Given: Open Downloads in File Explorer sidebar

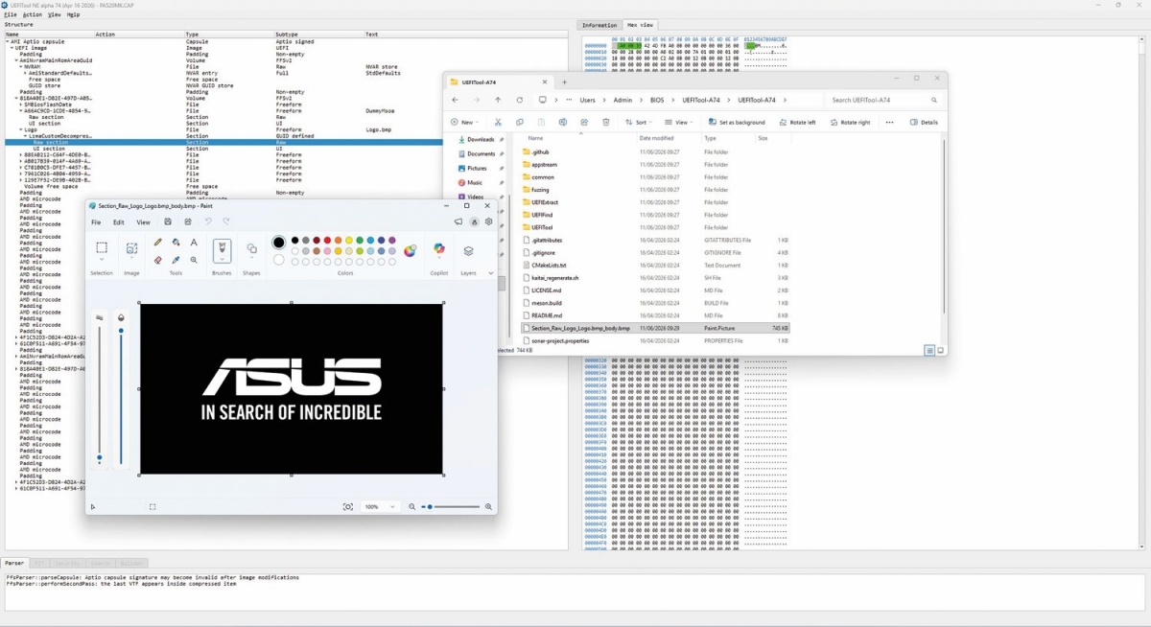Looking at the screenshot, I should [x=482, y=139].
